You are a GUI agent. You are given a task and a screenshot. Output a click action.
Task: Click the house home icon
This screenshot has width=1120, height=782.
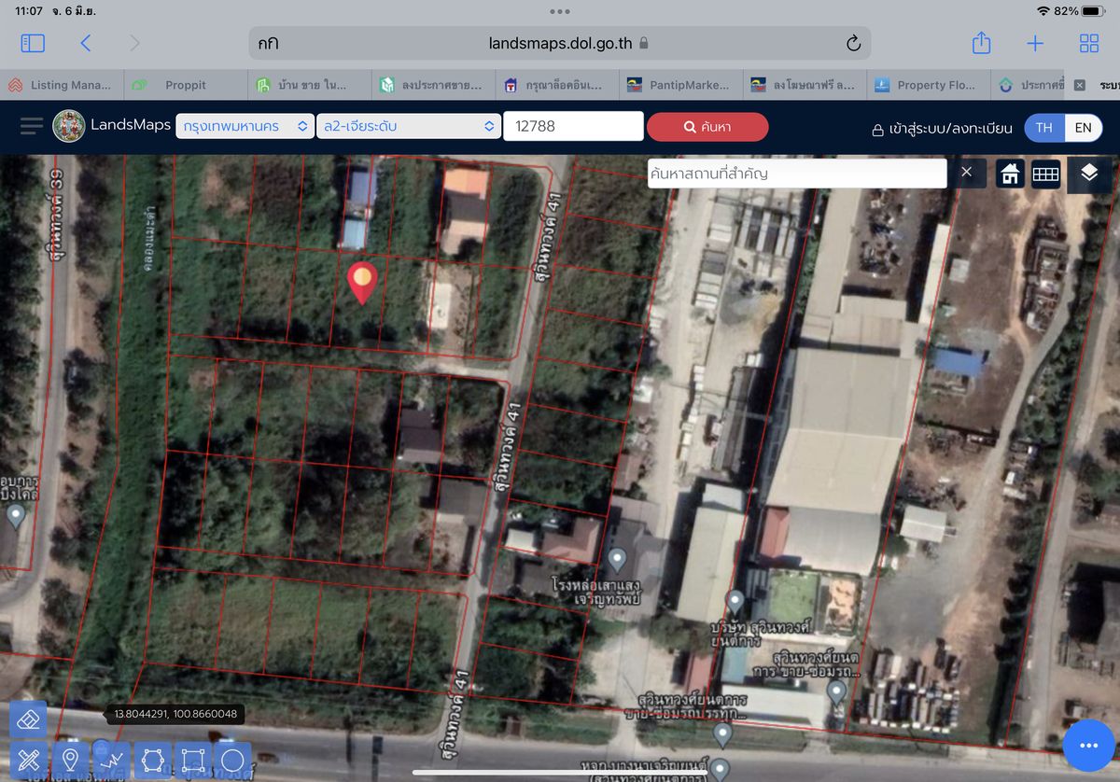click(x=1010, y=175)
